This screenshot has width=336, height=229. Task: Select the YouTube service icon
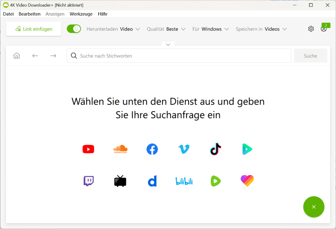click(x=88, y=149)
